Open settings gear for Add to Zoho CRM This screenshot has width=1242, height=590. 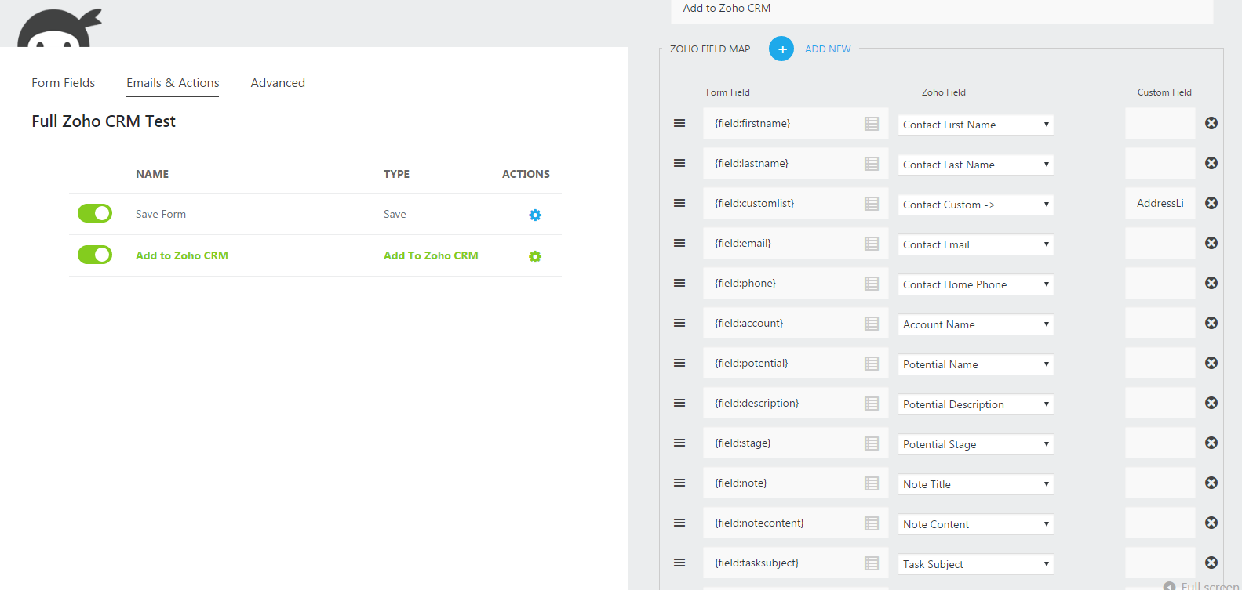click(535, 256)
